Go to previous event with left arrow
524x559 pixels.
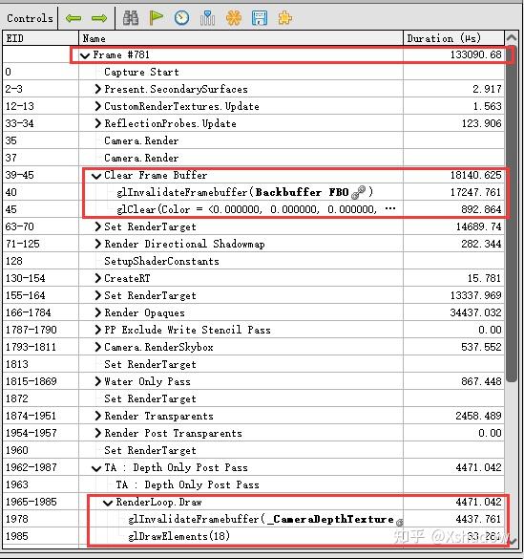73,18
